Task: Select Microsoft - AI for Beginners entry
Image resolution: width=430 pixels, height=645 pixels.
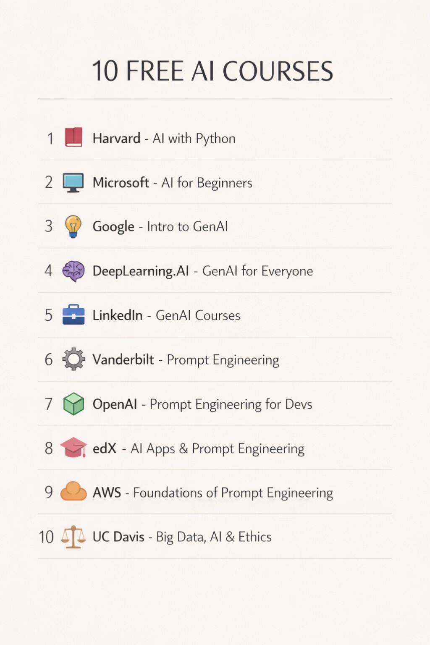Action: coord(172,183)
